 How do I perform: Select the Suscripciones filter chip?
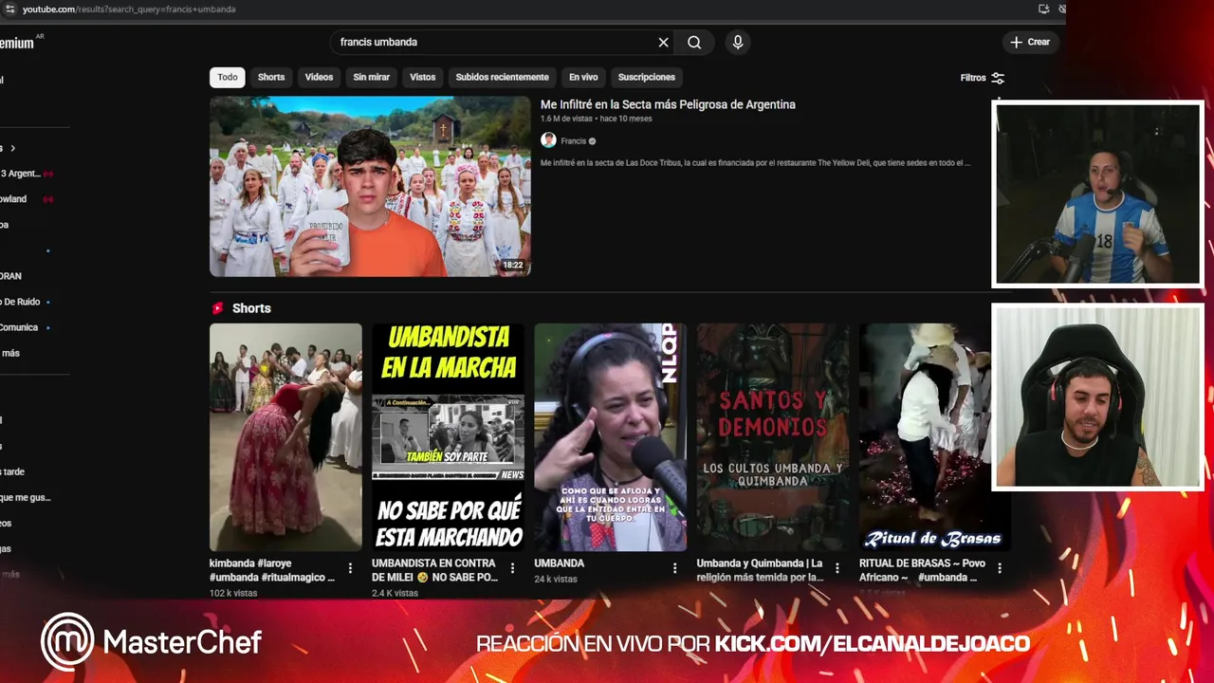647,77
